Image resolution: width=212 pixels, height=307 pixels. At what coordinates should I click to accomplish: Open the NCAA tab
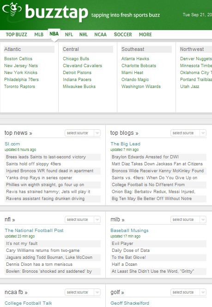(101, 34)
